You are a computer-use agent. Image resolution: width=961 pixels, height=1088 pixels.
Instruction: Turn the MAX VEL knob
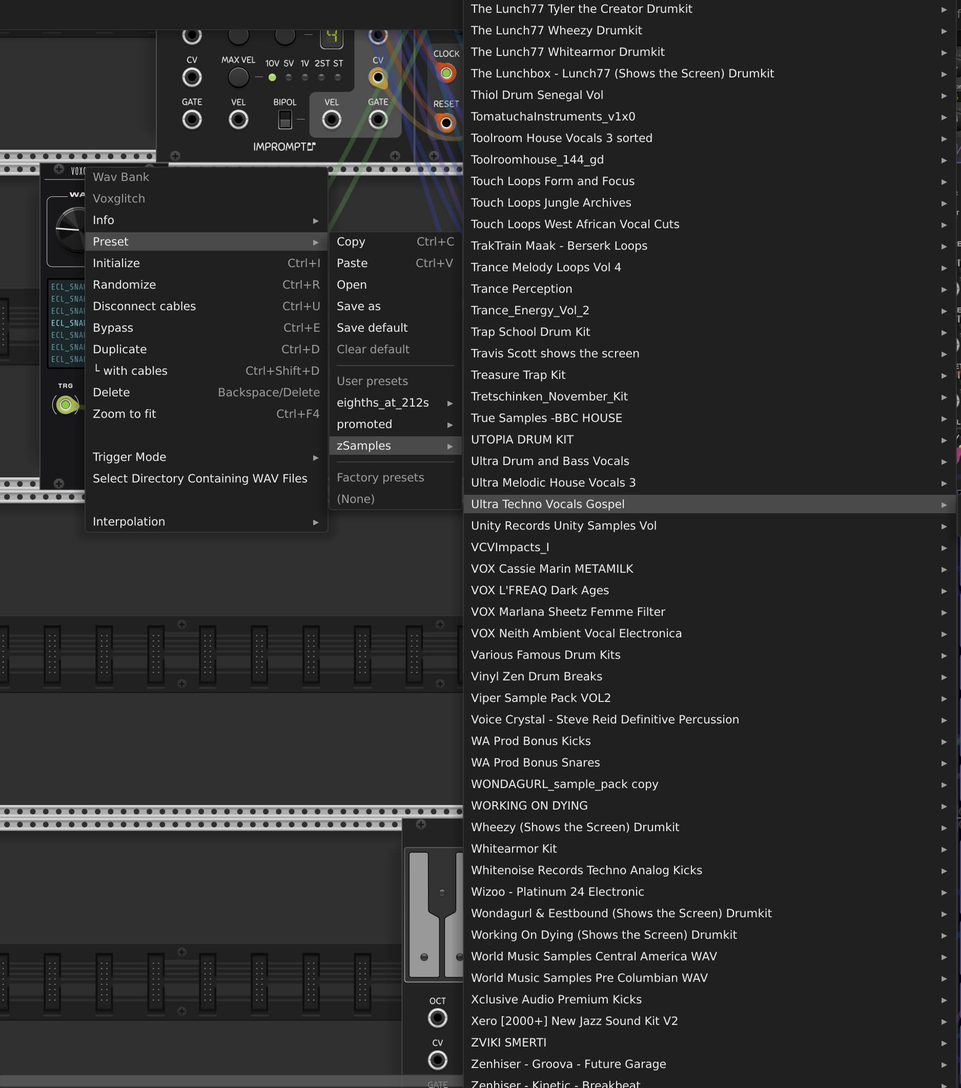(x=238, y=78)
